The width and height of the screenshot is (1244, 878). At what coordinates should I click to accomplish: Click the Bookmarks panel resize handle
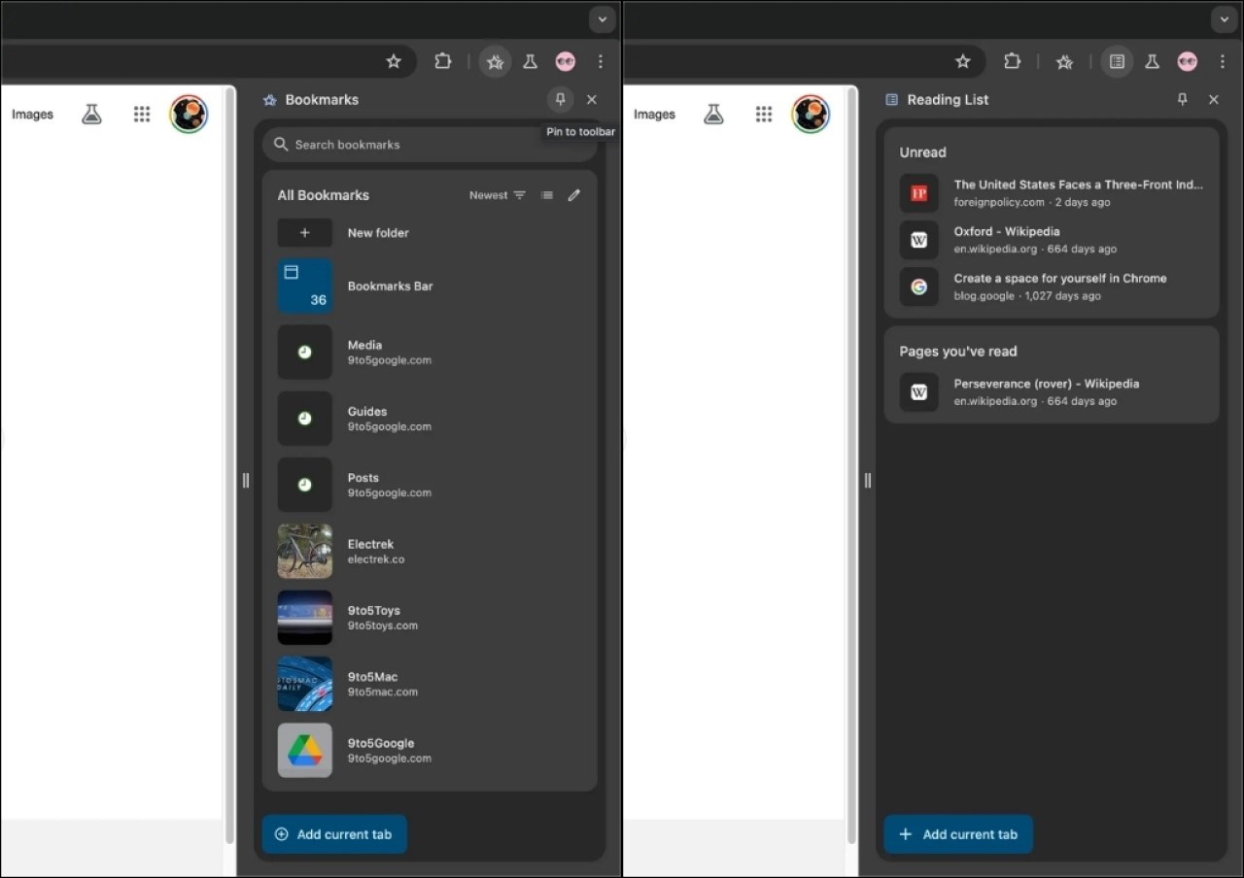pos(246,480)
